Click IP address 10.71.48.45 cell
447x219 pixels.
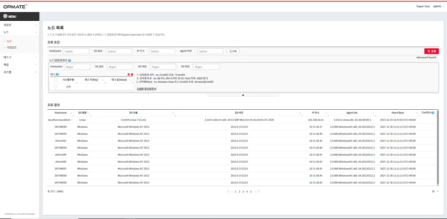tap(316, 183)
